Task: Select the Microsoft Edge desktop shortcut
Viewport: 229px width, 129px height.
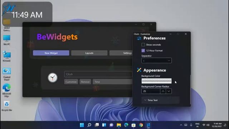Action: [7, 90]
